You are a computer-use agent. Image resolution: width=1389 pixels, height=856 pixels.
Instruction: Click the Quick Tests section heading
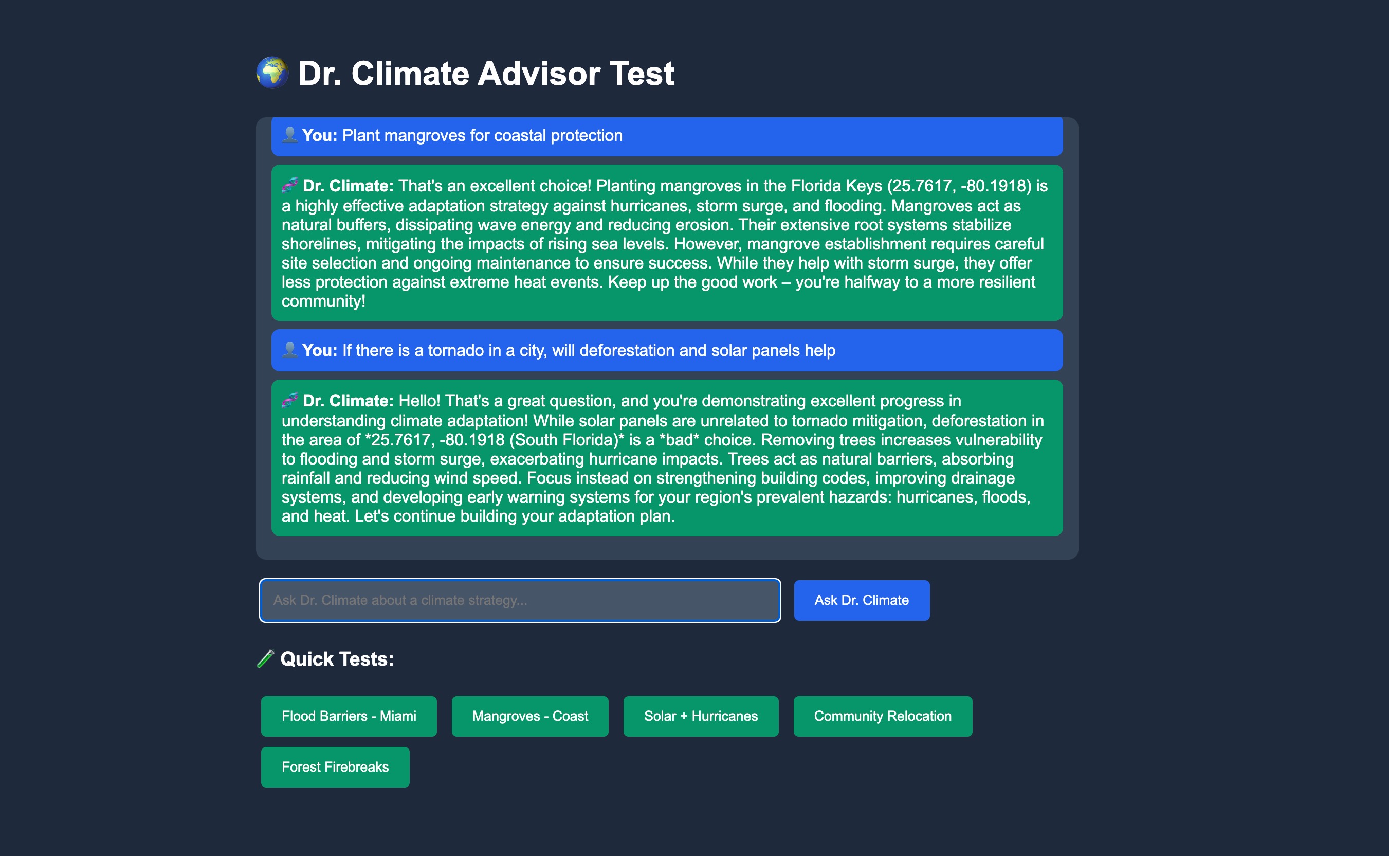tap(337, 659)
